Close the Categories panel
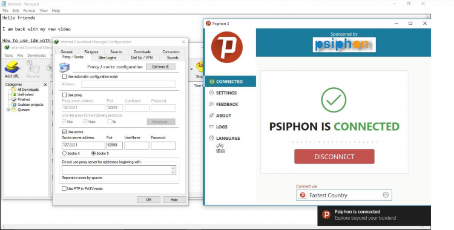This screenshot has height=230, width=454. (x=45, y=85)
